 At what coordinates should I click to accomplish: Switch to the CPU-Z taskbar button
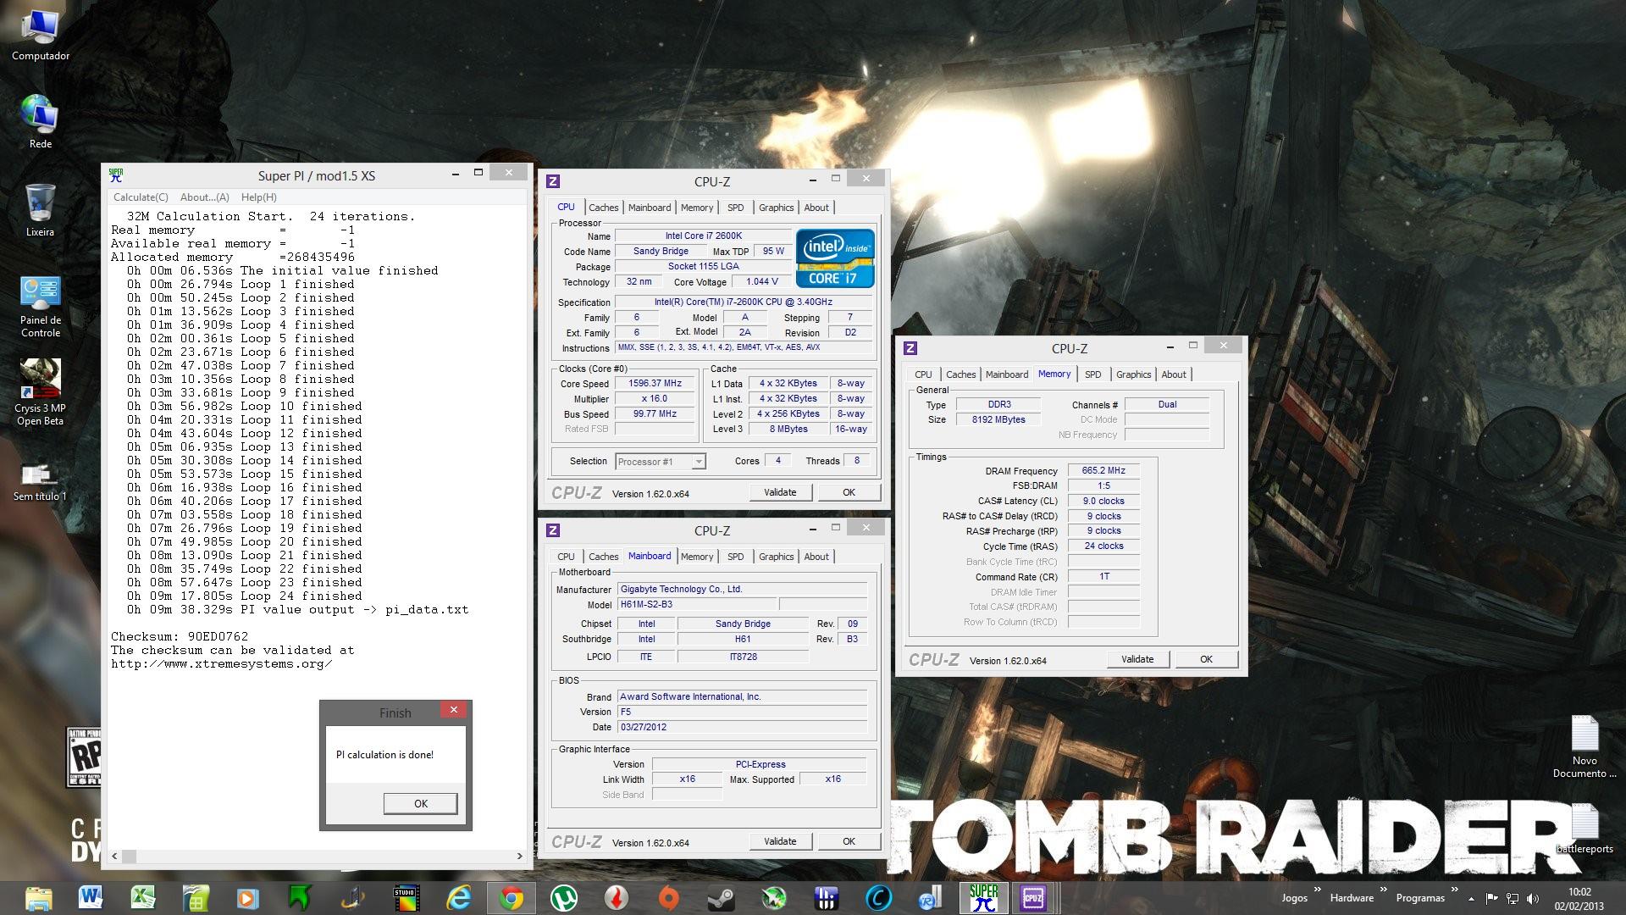pos(1032,898)
